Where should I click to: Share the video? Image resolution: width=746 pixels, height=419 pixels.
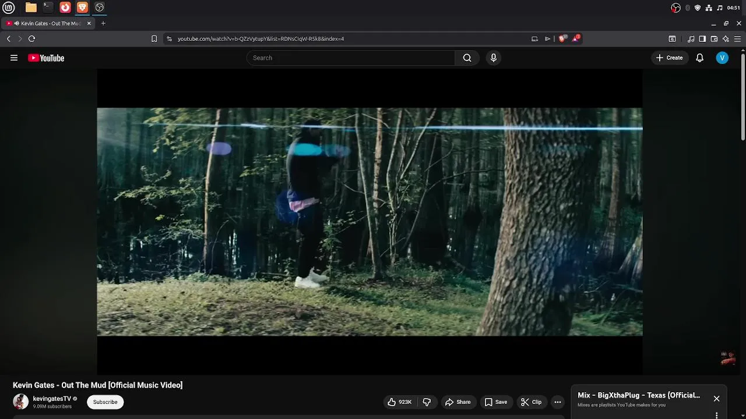[x=458, y=402]
